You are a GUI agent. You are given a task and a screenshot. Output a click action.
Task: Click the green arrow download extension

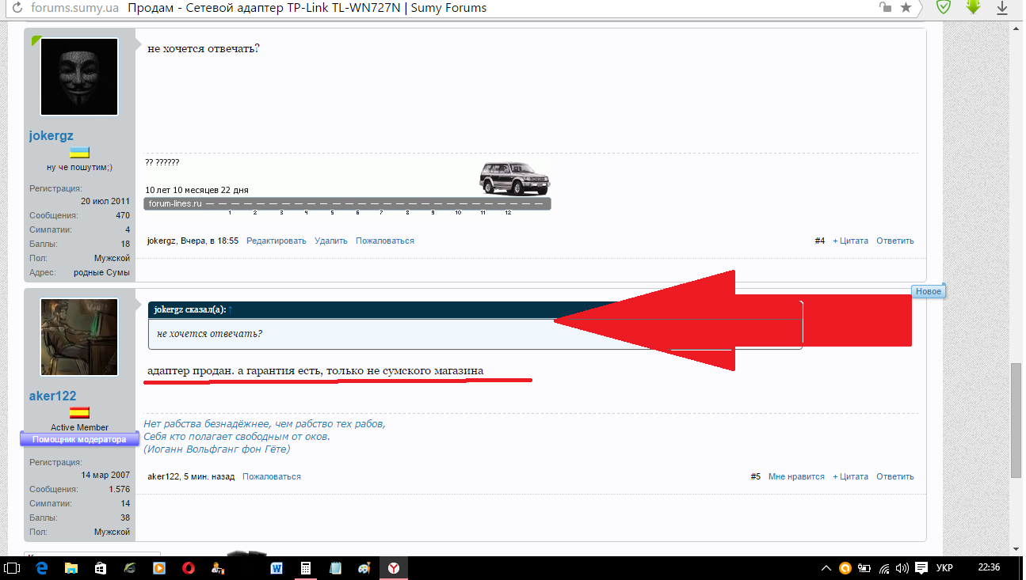tap(973, 7)
